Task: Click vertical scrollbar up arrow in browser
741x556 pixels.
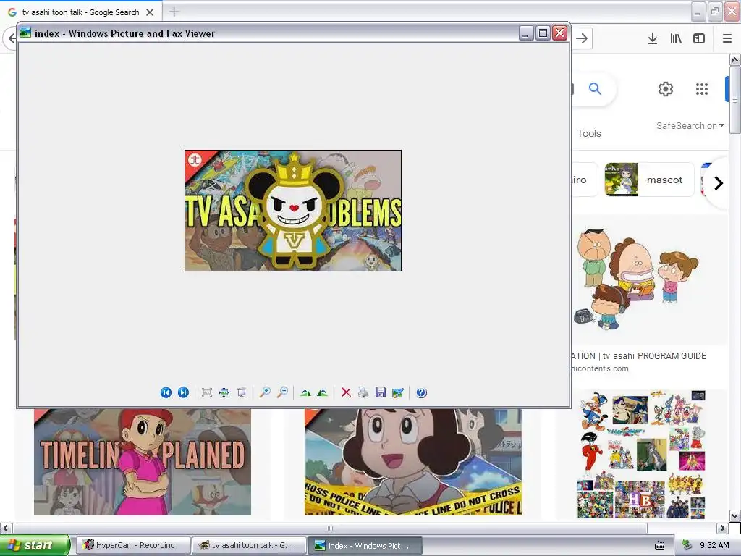Action: [x=735, y=59]
